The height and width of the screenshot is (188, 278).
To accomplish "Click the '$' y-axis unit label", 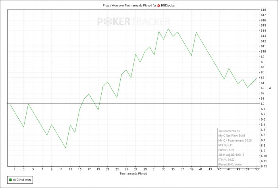I will [270, 88].
